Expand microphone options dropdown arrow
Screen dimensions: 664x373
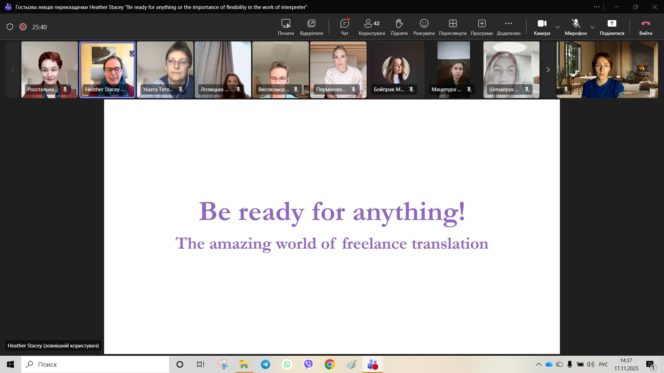[x=592, y=27]
